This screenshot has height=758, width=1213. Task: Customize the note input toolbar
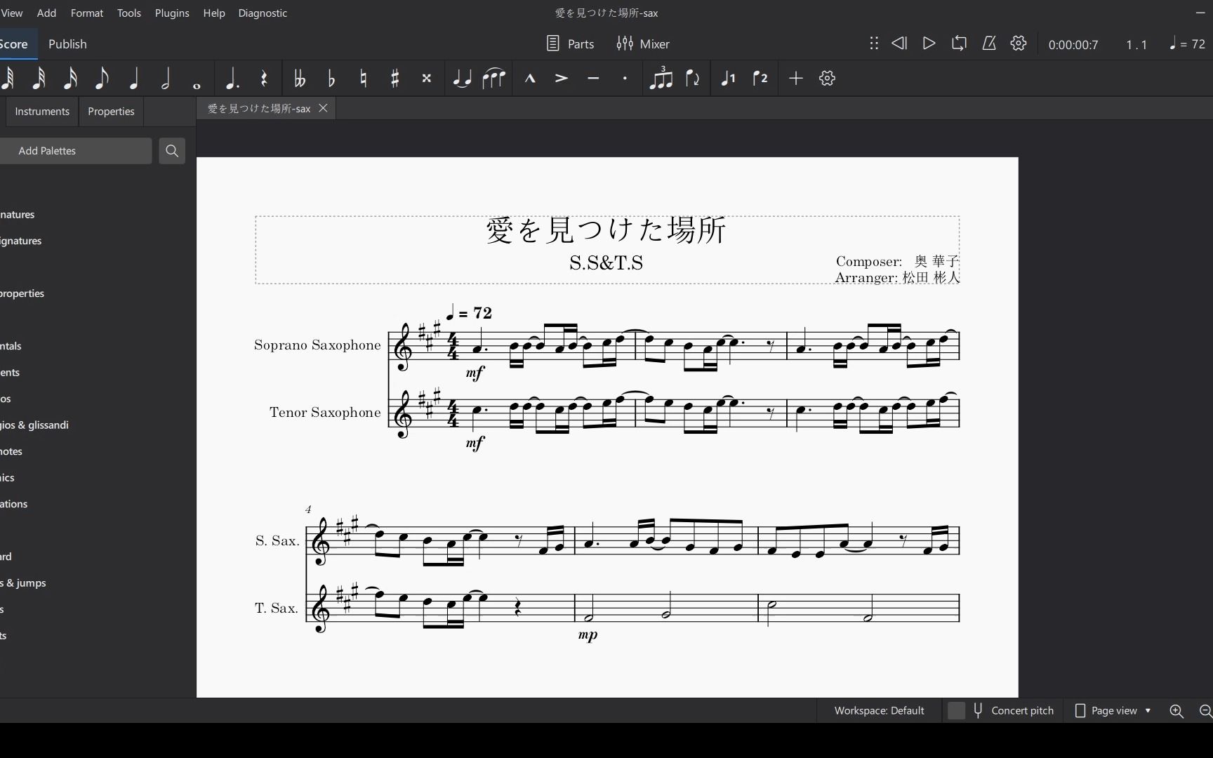(x=828, y=79)
